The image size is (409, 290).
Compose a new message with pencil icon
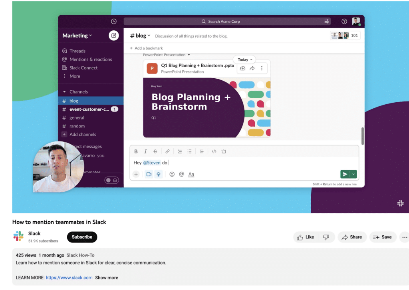(x=114, y=36)
